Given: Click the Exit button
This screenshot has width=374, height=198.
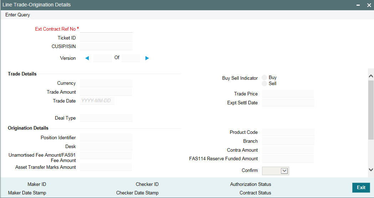Looking at the screenshot, I should [x=361, y=188].
